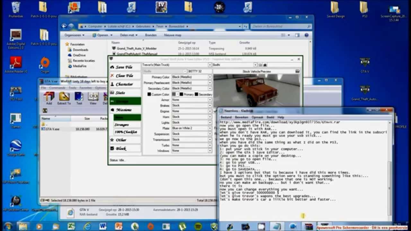Open the Commands menu in WinRAR
The image size is (411, 231).
pyautogui.click(x=57, y=88)
